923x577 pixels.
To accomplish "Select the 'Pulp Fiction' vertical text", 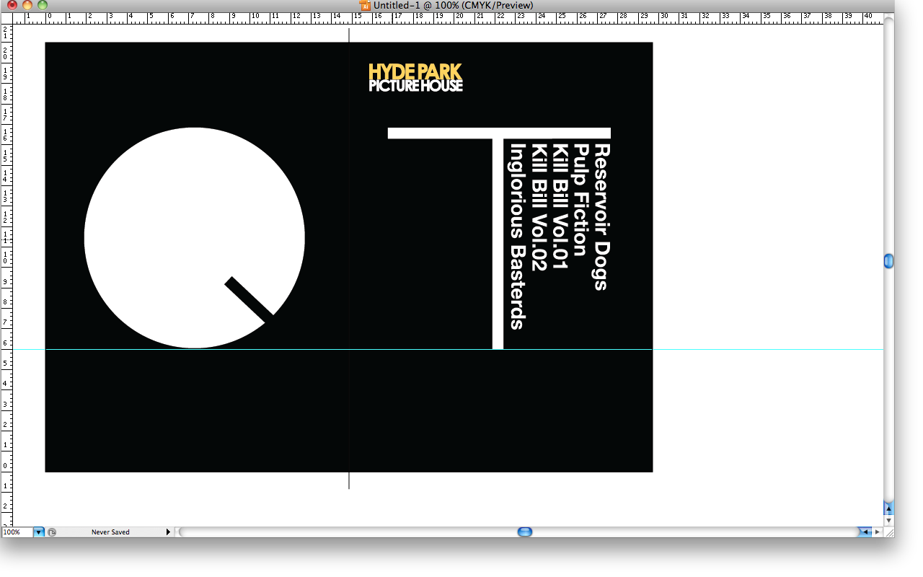I will tap(580, 200).
